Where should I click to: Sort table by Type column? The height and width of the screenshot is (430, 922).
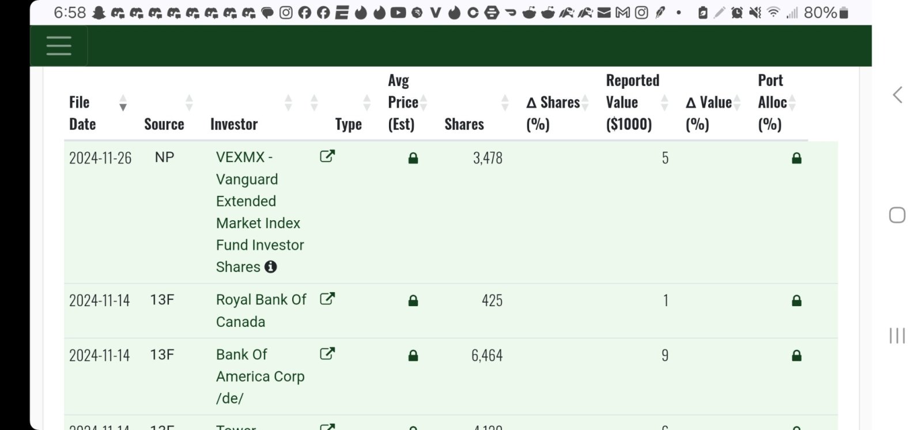coord(366,103)
